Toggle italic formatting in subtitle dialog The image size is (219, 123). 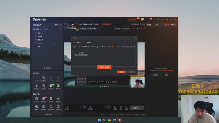pyautogui.click(x=116, y=46)
